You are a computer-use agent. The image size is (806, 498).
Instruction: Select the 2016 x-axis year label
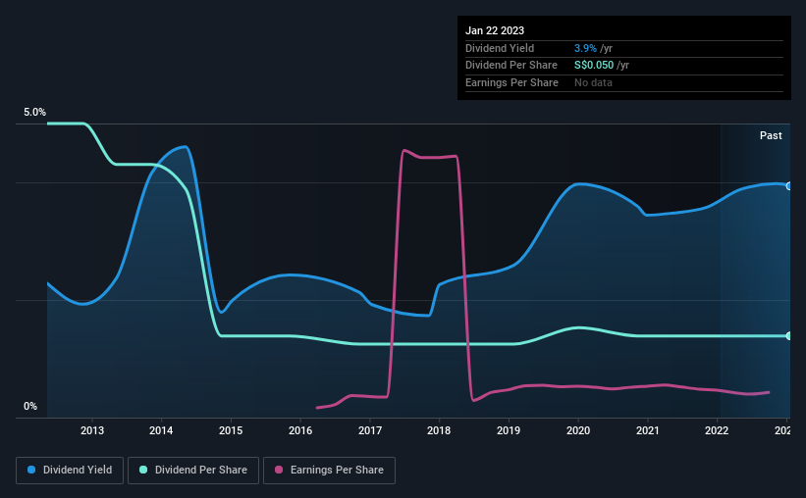point(300,430)
